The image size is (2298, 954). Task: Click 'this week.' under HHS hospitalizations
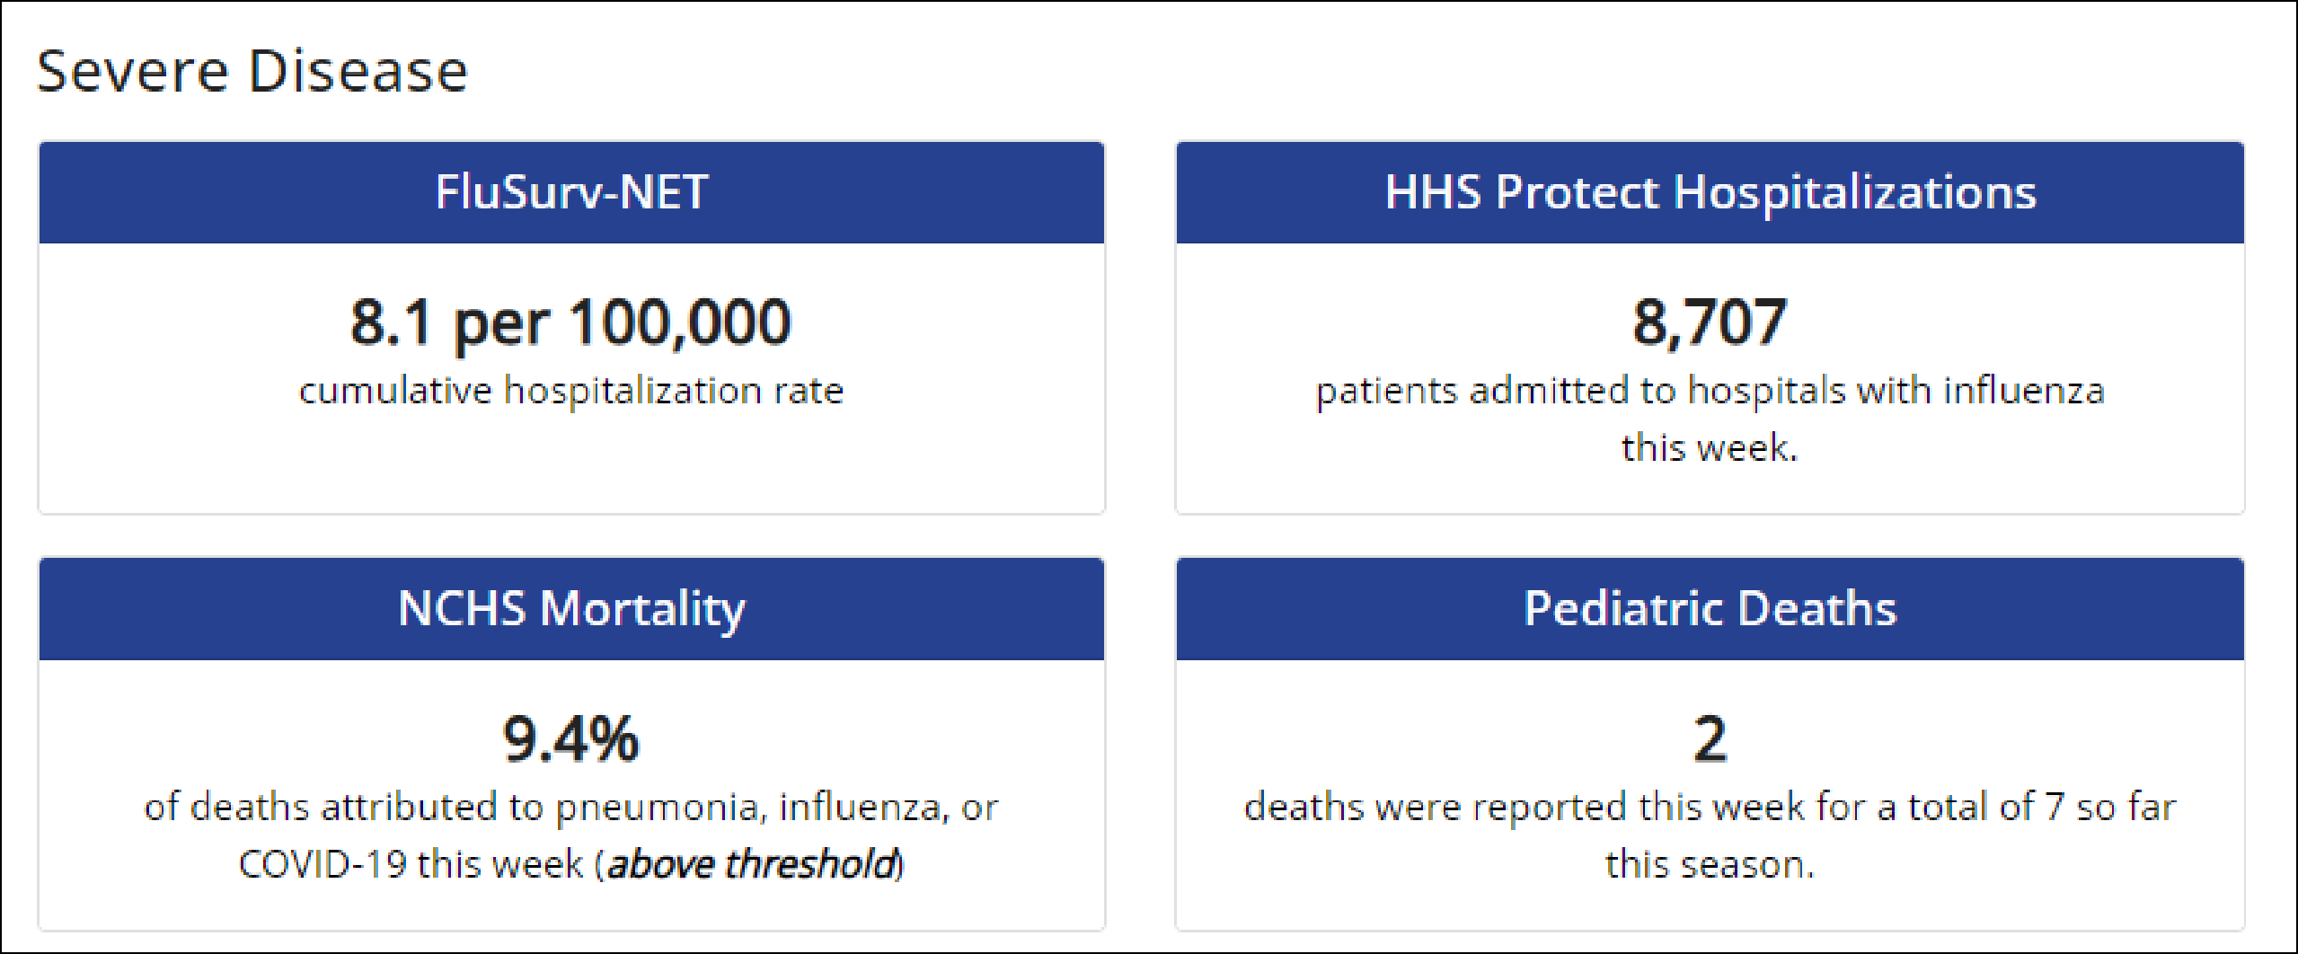click(1710, 447)
